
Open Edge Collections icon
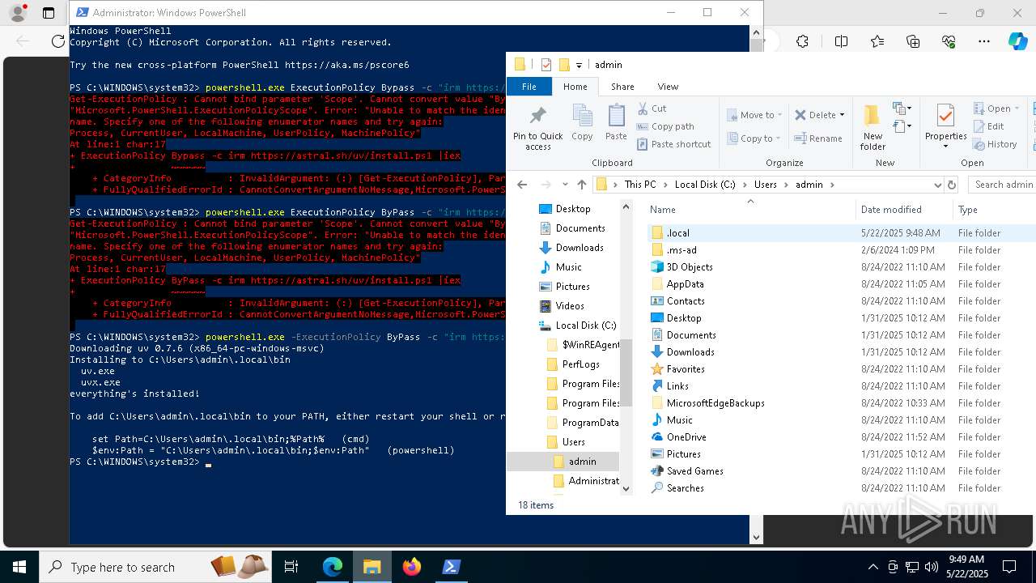pyautogui.click(x=913, y=42)
